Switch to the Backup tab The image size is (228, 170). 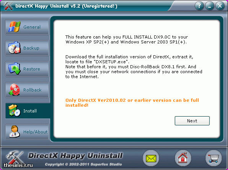tap(27, 48)
